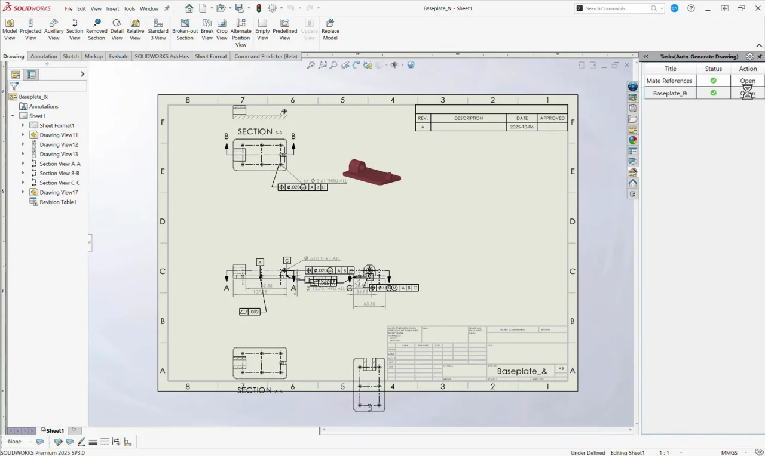
Task: Click the Zoom to Fit icon
Action: tap(311, 65)
